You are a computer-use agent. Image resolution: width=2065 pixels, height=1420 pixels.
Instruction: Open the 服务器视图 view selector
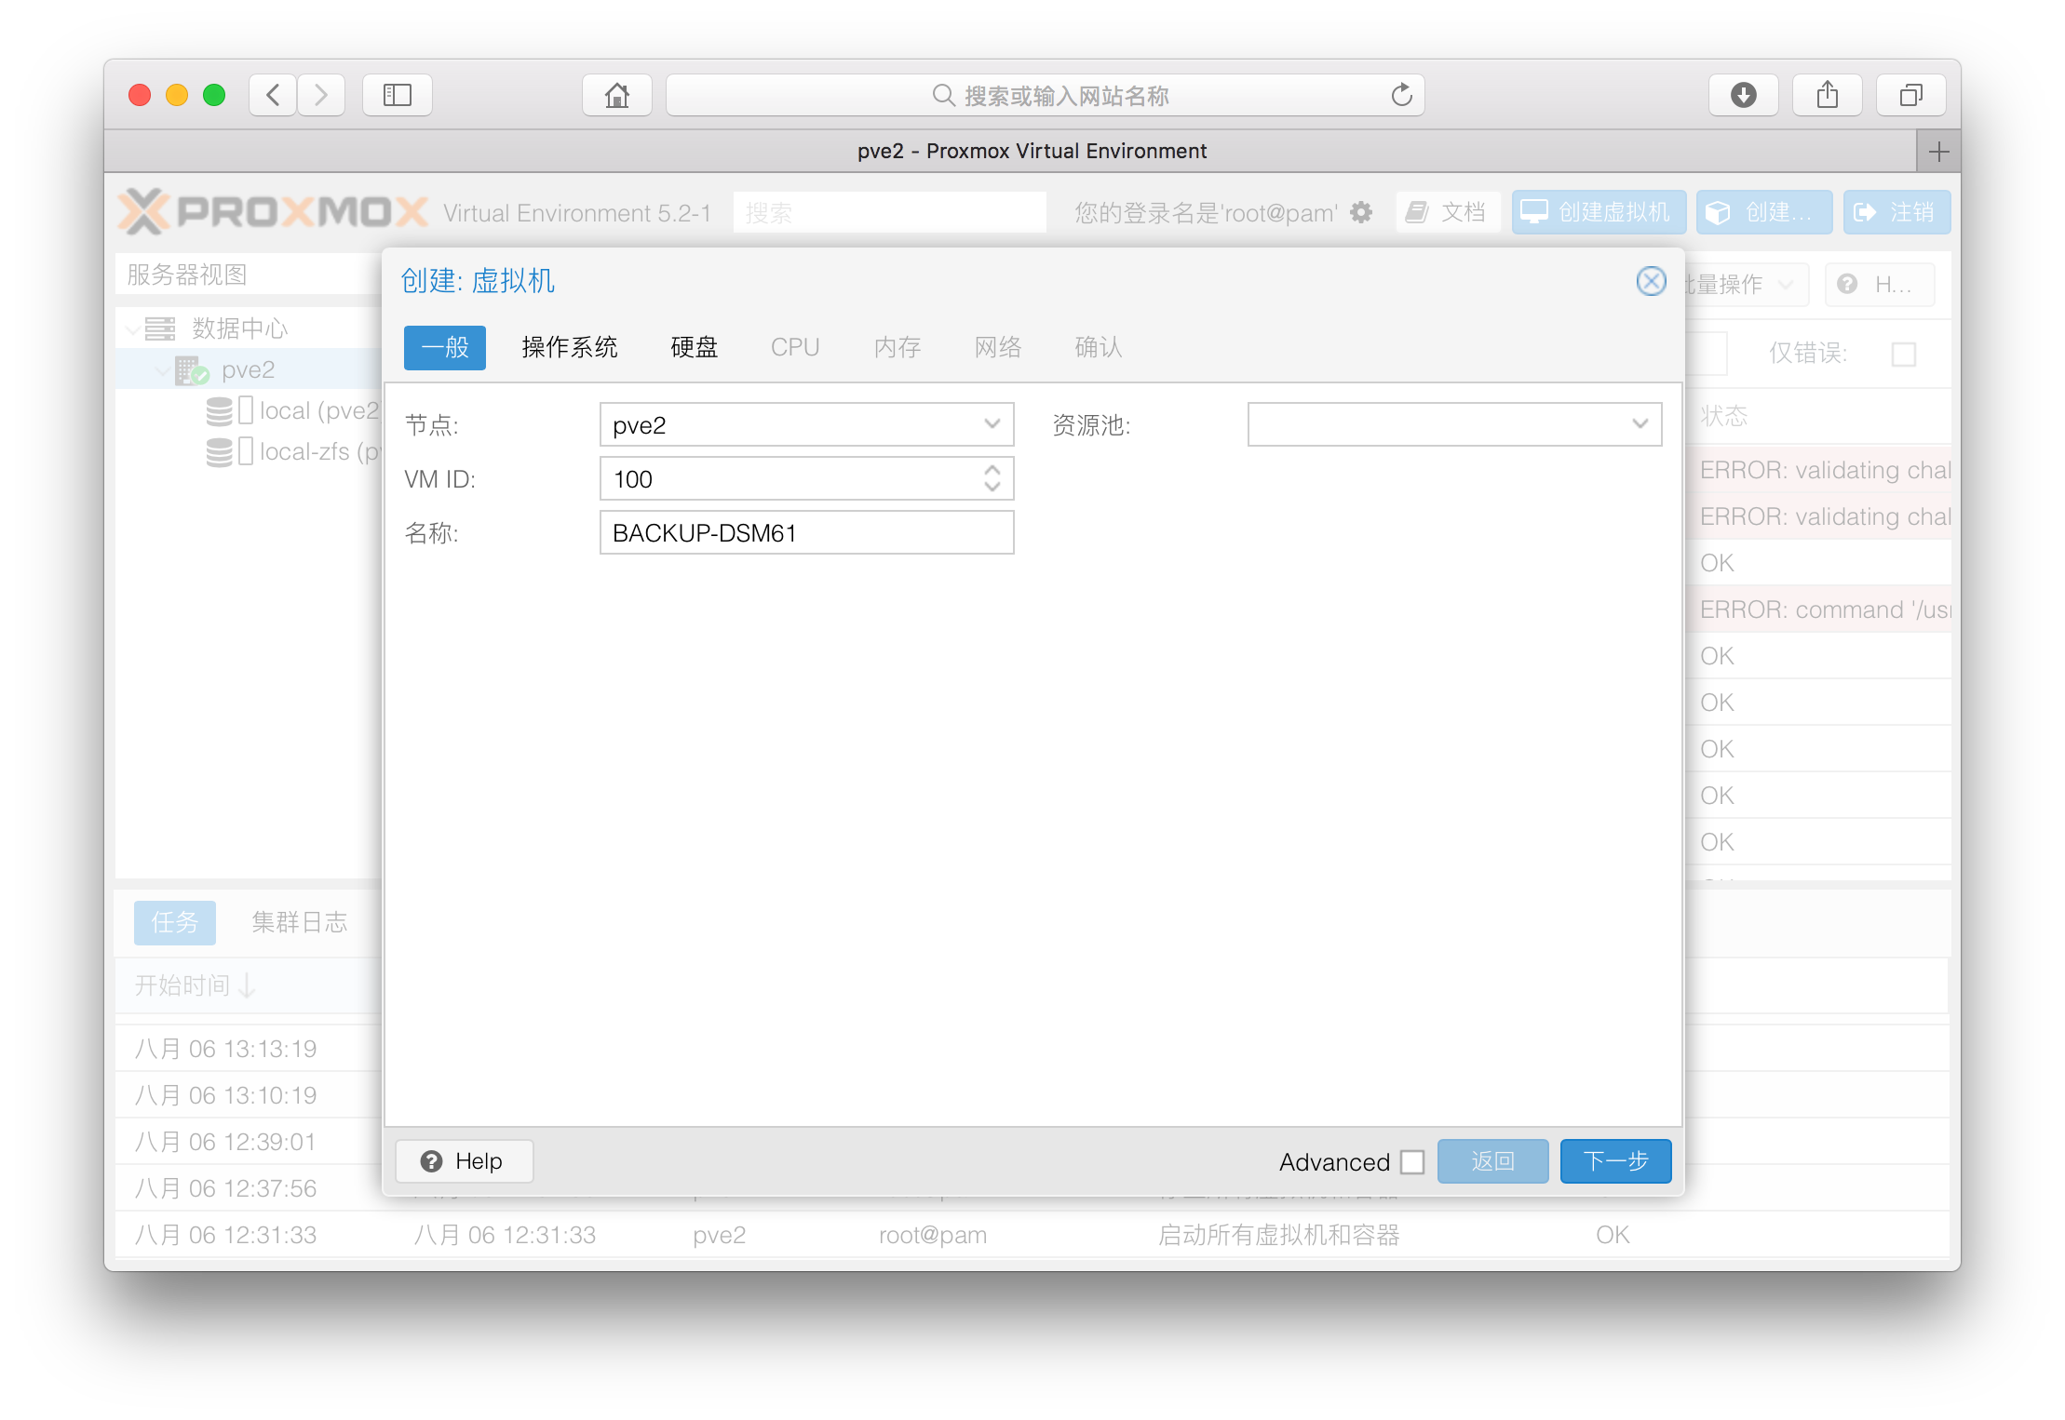click(248, 275)
